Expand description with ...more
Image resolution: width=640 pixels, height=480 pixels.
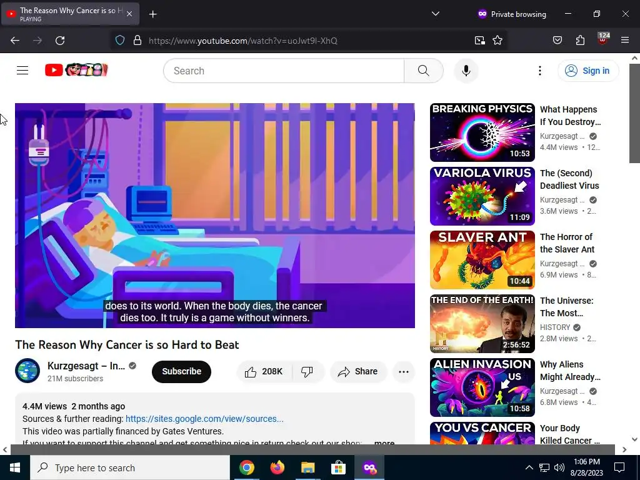[384, 443]
